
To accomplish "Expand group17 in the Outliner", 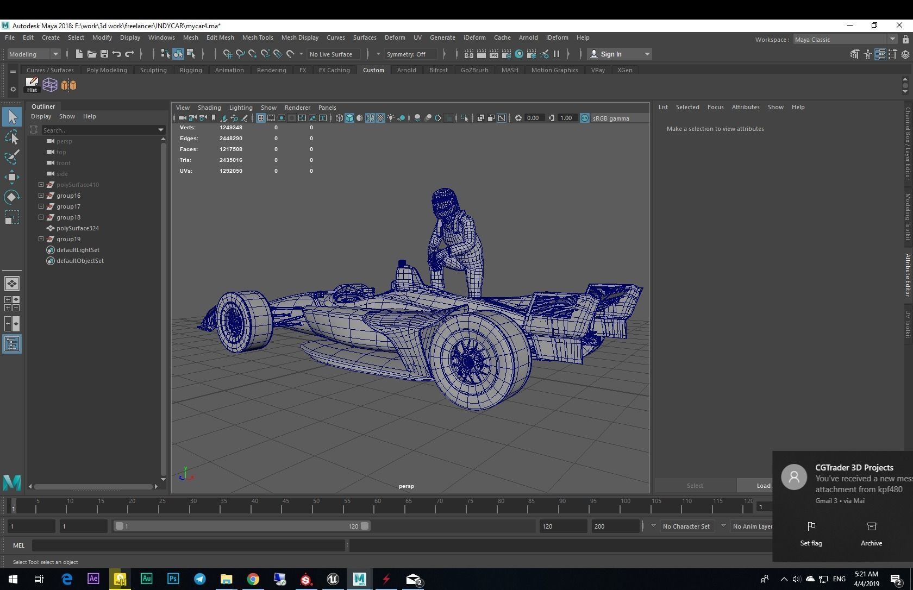I will click(41, 206).
